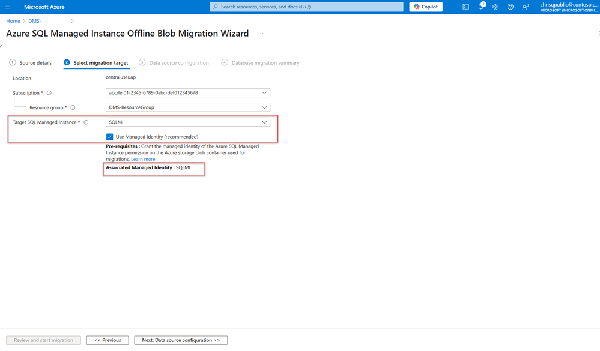Switch to Source details step

[31, 63]
